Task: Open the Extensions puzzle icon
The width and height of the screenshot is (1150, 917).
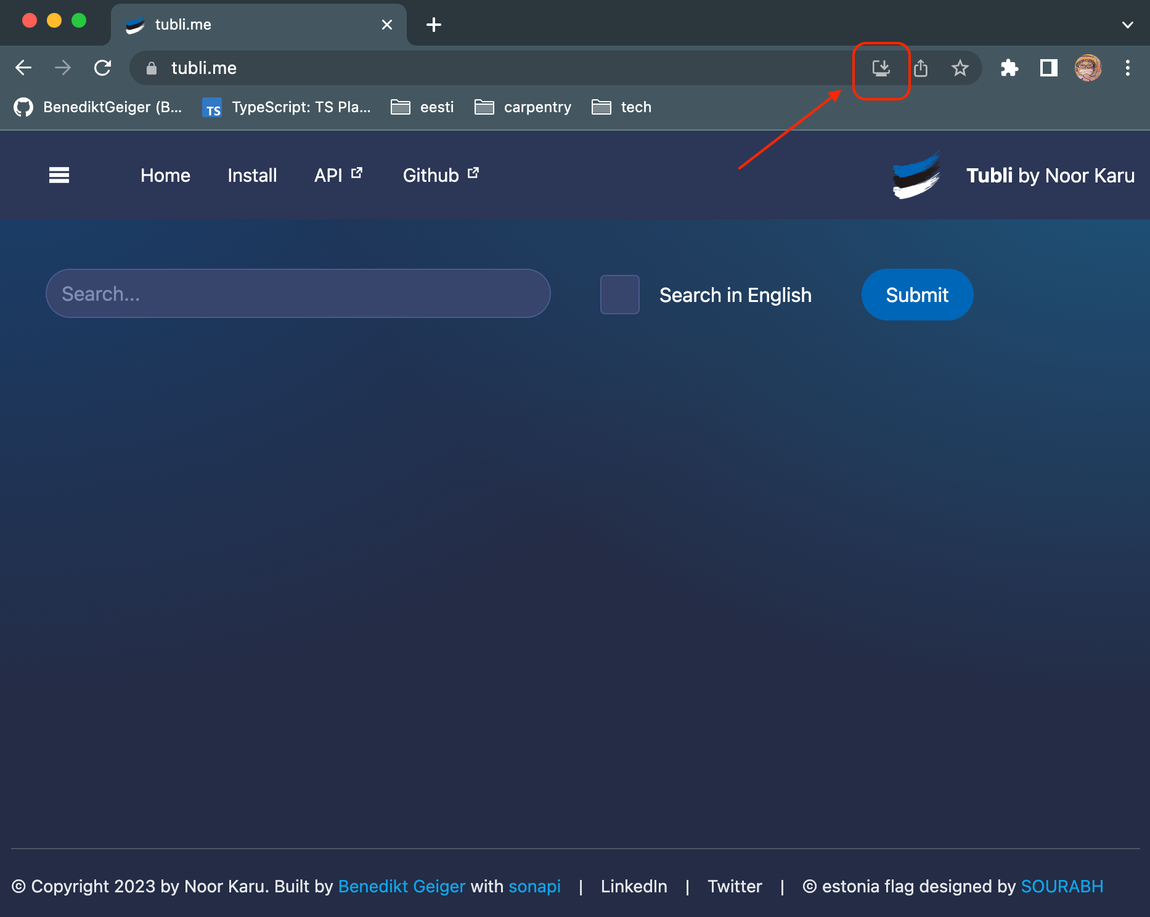Action: pos(1009,68)
